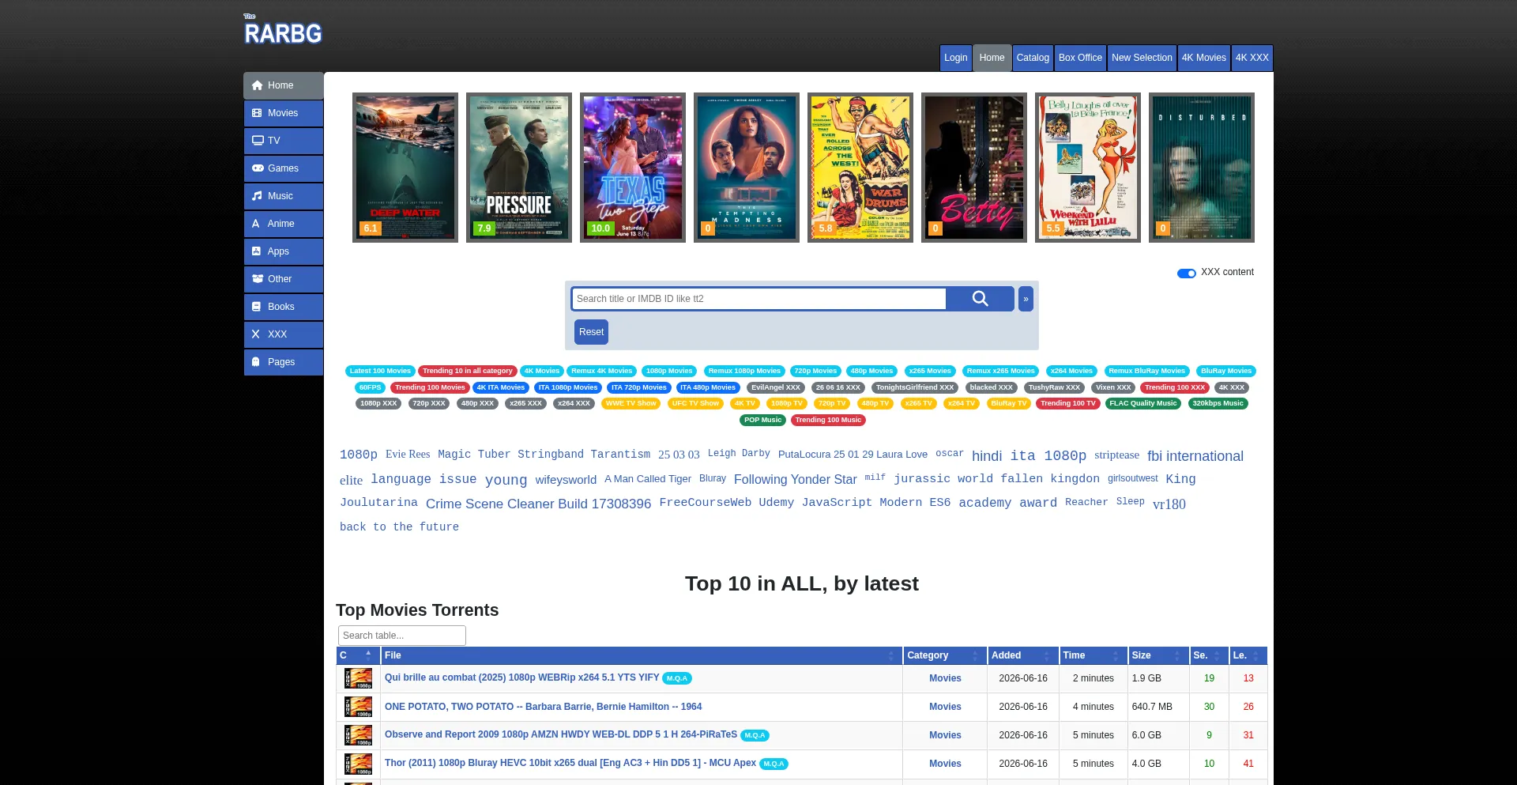
Task: Click the Pages sidebar file icon
Action: coord(256,362)
